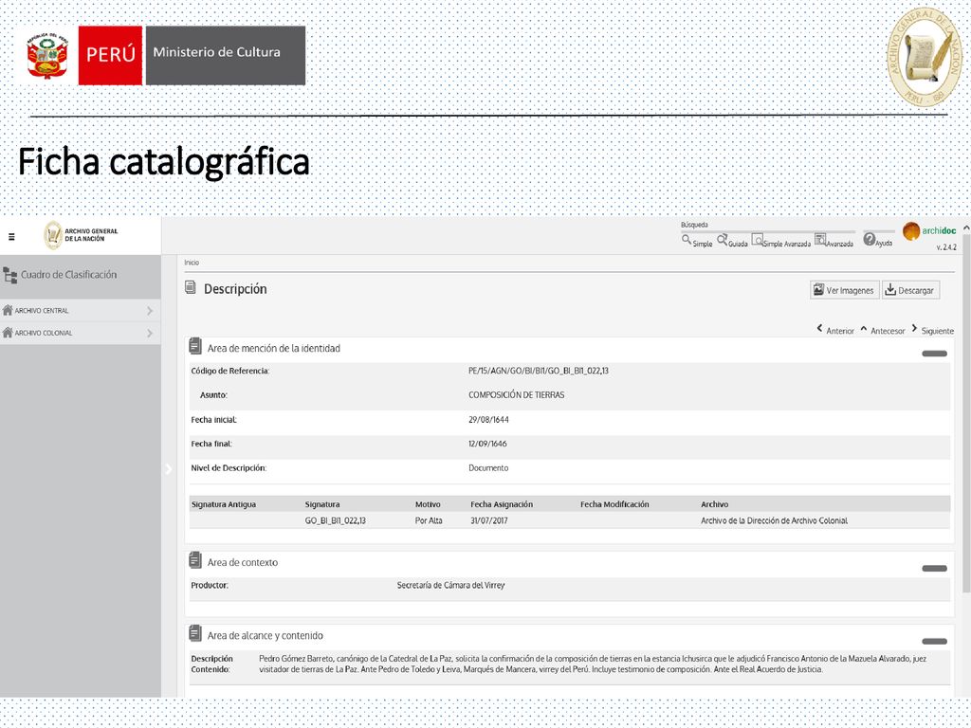
Task: Go to the Siguiente record
Action: point(932,330)
